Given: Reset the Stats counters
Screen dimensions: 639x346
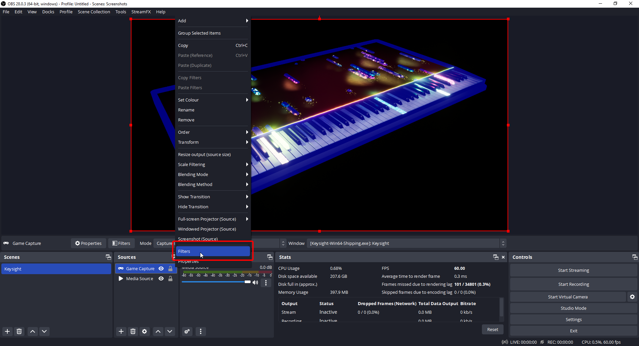Looking at the screenshot, I should point(493,329).
